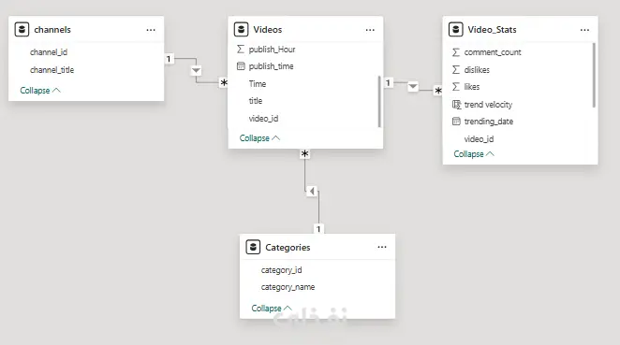The width and height of the screenshot is (620, 345).
Task: Click the Videos table field list scrollbar
Action: 379,102
